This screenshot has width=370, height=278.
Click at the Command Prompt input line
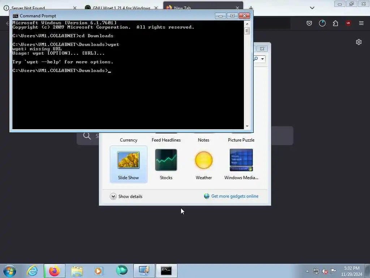click(x=109, y=71)
